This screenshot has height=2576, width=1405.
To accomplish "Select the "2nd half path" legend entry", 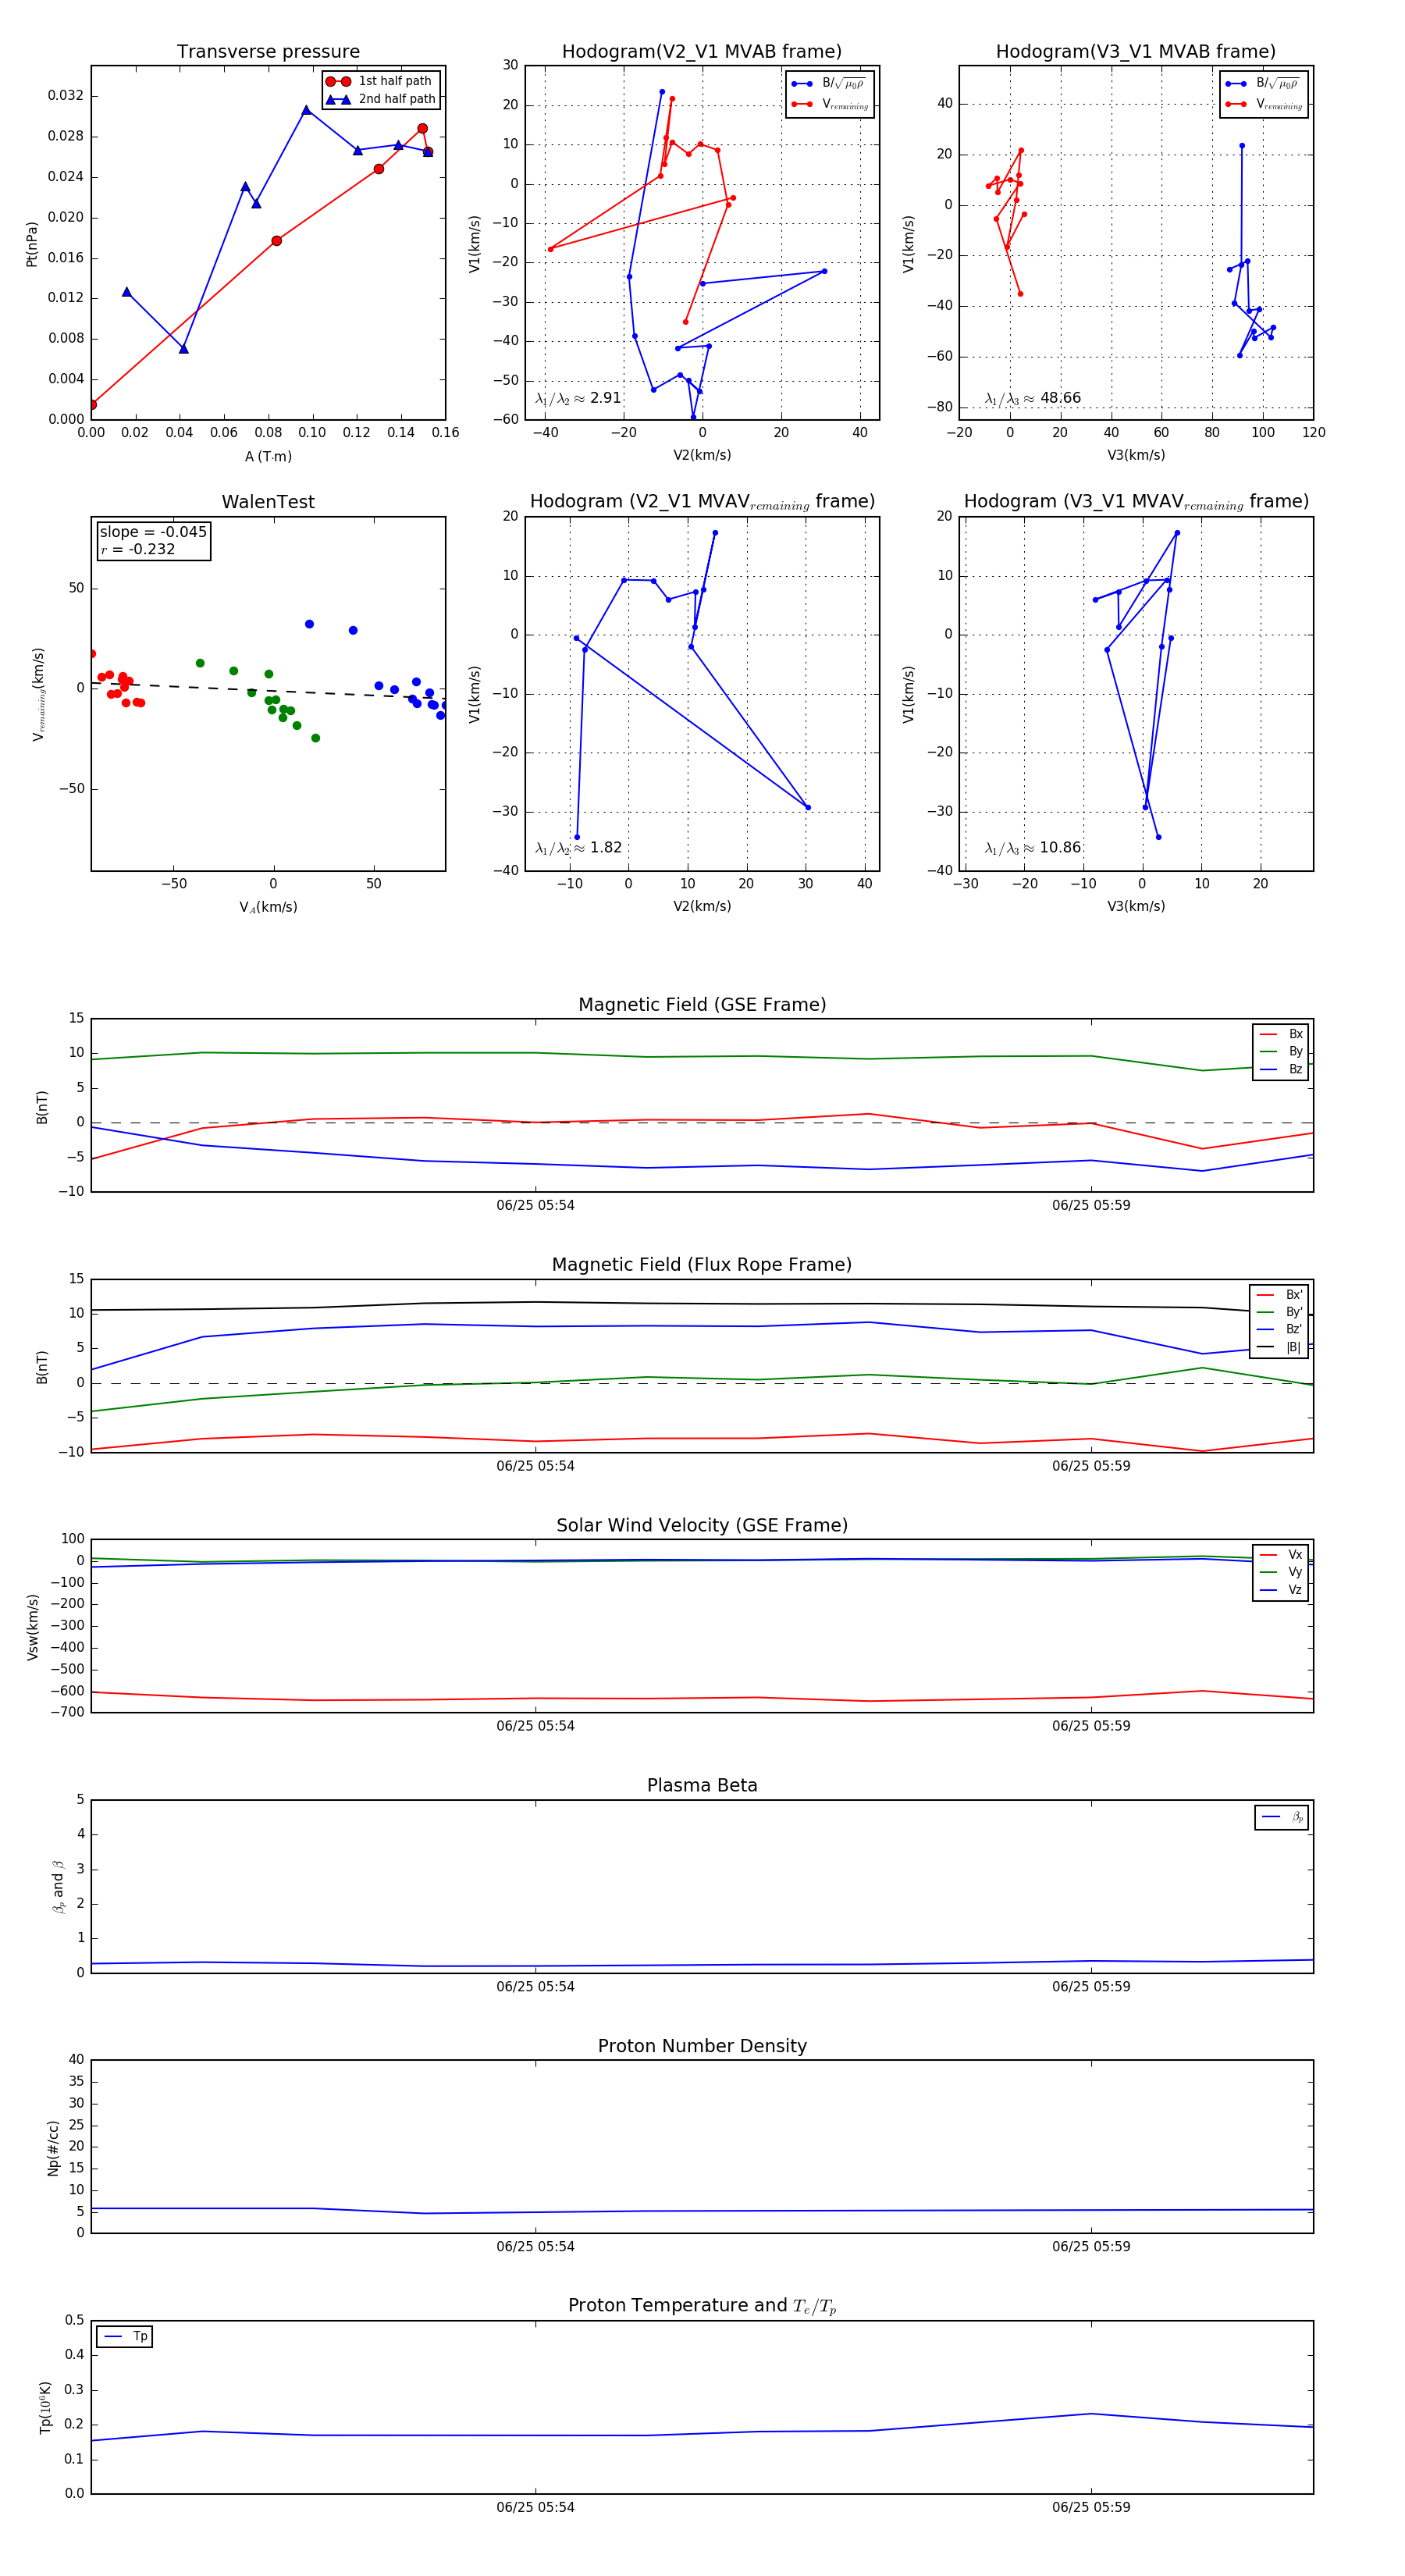I will (380, 99).
